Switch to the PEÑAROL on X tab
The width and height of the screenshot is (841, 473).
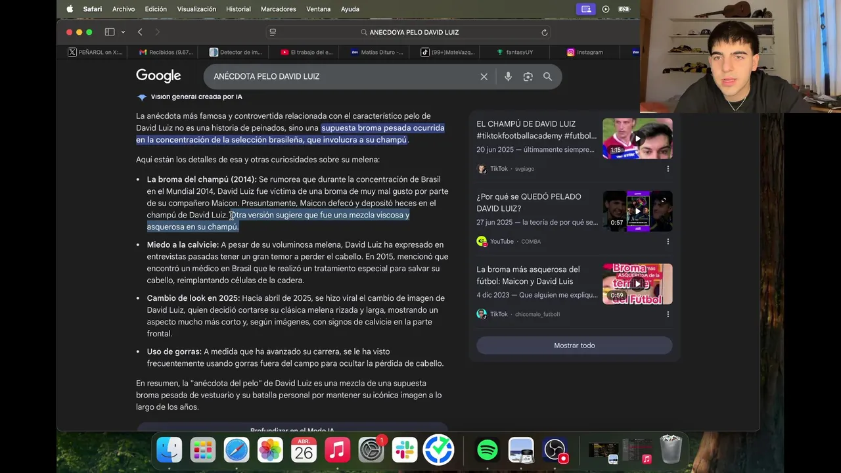(x=95, y=52)
